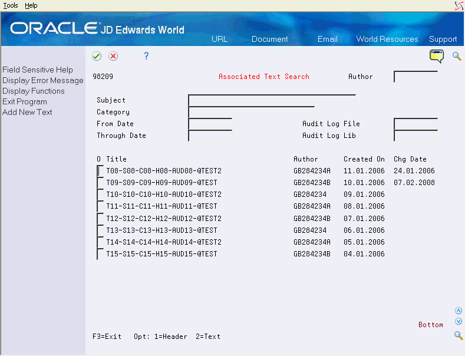Click the top right magnifier icon
This screenshot has width=465, height=356.
tap(457, 56)
